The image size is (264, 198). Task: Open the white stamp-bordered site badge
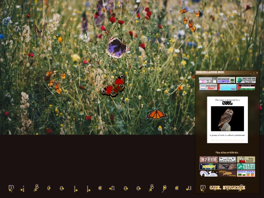[227, 159]
